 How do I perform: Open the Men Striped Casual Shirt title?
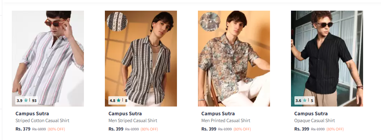pos(133,120)
